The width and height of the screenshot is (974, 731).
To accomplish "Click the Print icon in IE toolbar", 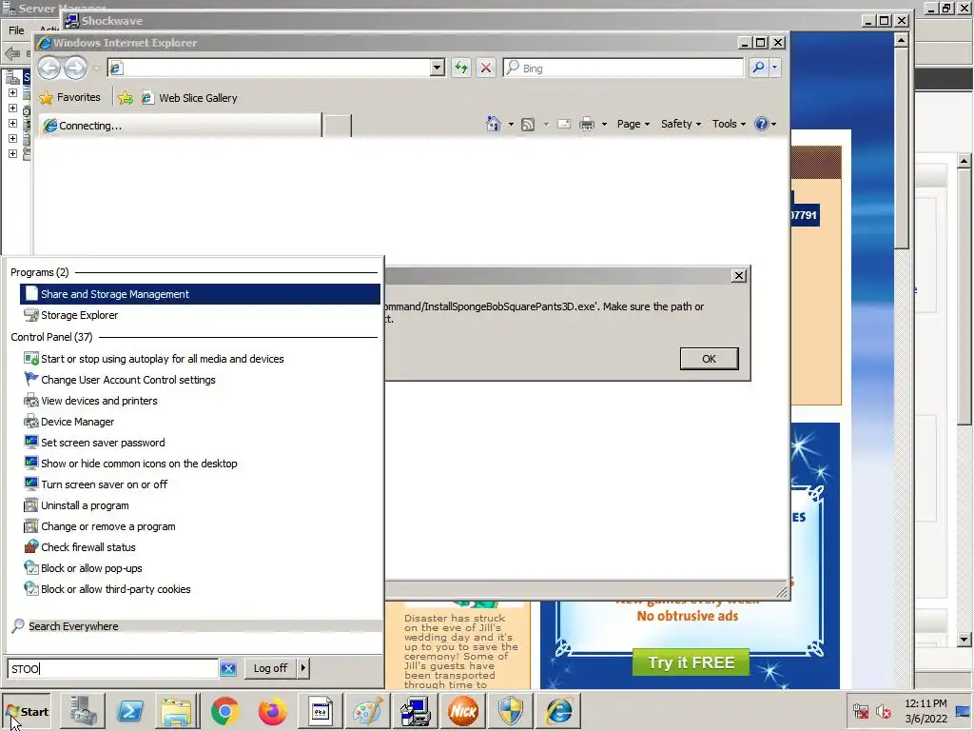I will coord(586,124).
